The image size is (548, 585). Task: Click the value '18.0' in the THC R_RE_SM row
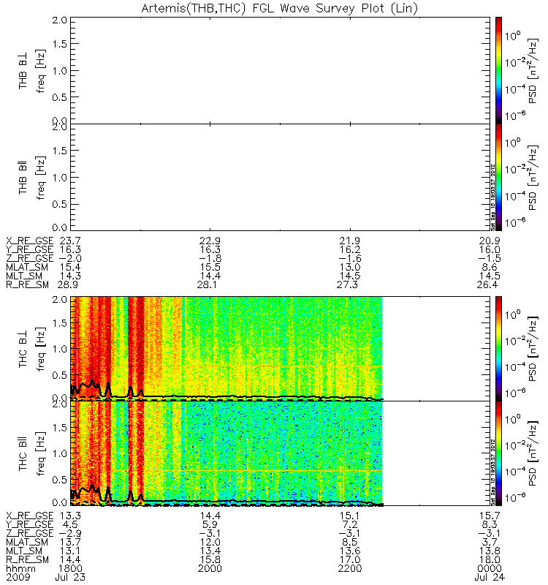pyautogui.click(x=490, y=559)
